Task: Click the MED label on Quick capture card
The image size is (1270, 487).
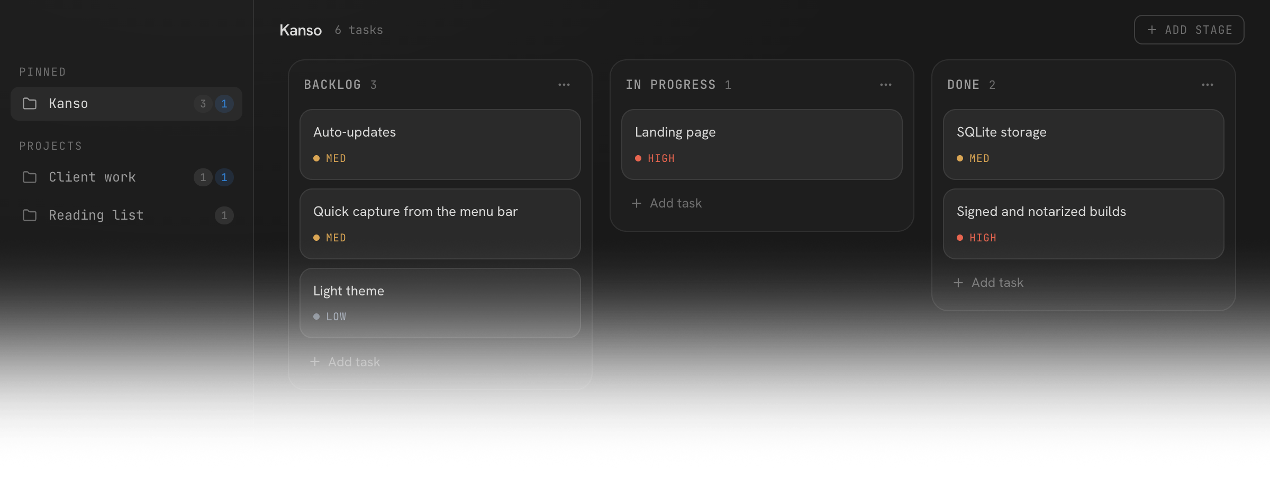Action: pyautogui.click(x=336, y=238)
